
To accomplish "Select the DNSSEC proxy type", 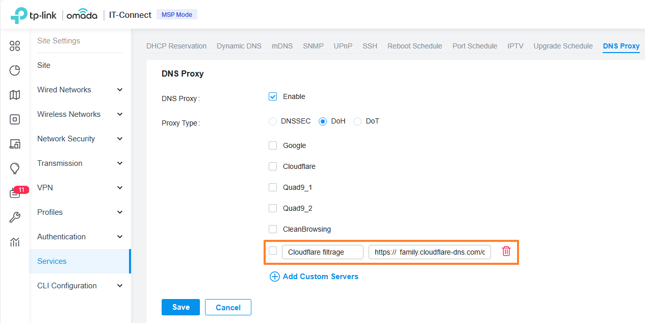I will (272, 121).
